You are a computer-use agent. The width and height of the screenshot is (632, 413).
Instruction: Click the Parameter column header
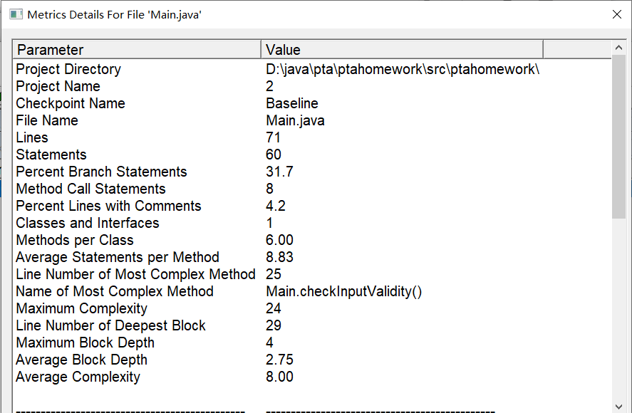(137, 50)
